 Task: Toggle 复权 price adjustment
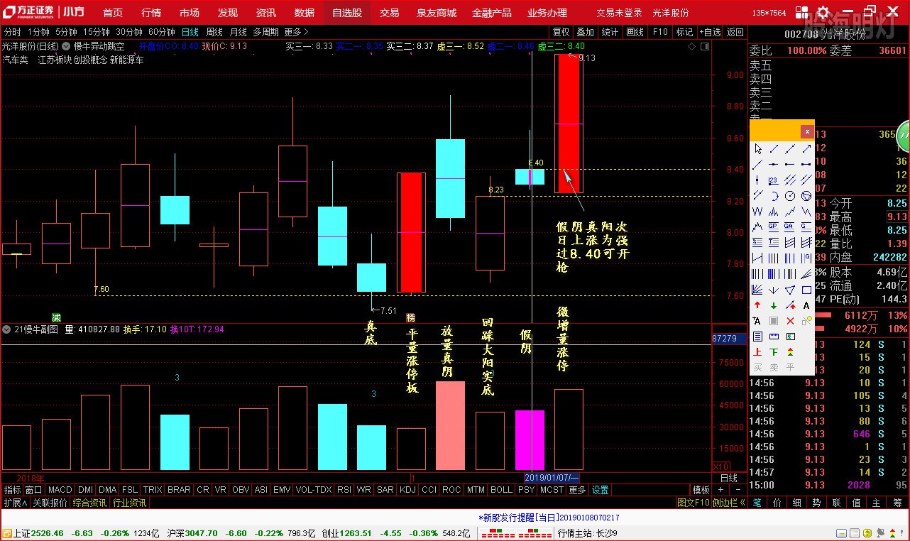(561, 32)
